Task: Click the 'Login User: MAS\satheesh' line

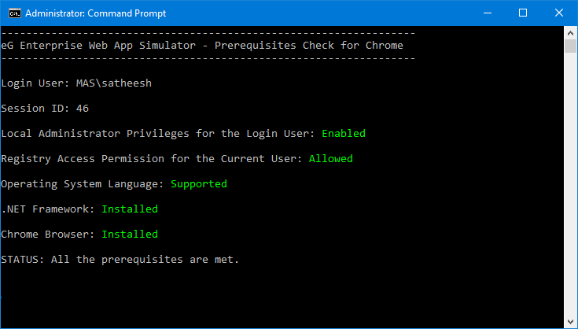Action: click(76, 83)
